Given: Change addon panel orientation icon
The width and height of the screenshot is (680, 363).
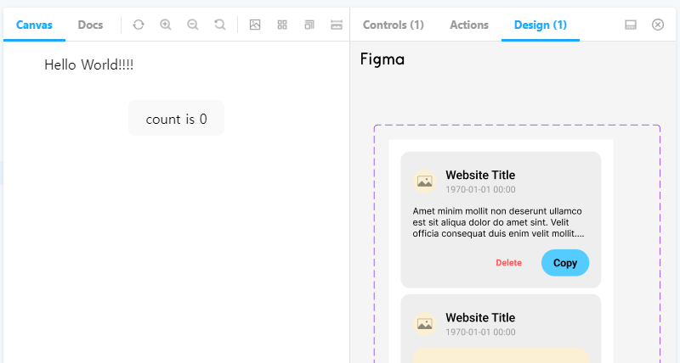Looking at the screenshot, I should pos(631,25).
